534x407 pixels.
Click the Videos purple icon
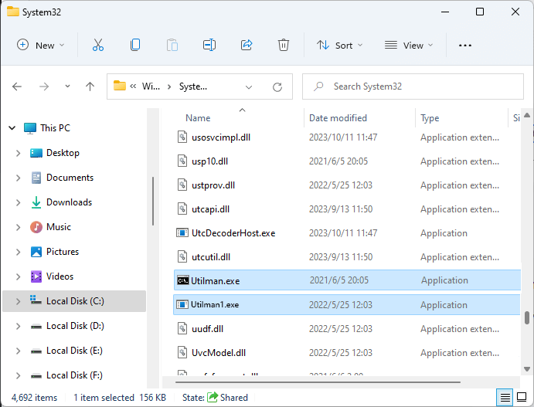[36, 276]
